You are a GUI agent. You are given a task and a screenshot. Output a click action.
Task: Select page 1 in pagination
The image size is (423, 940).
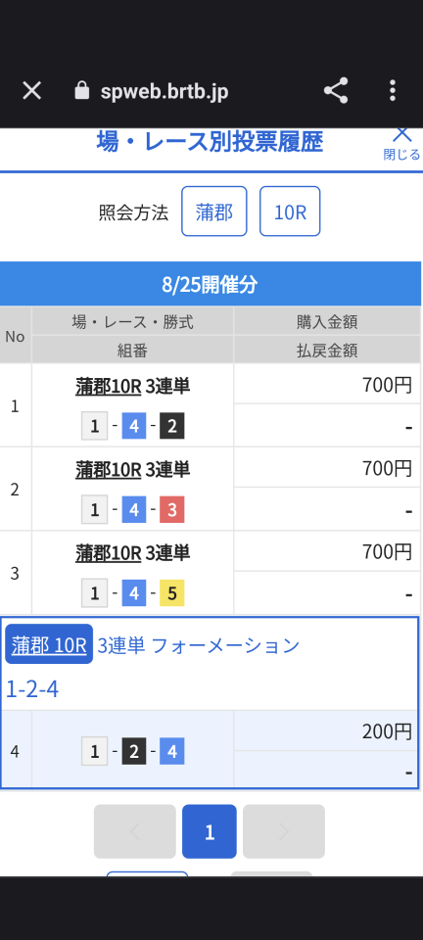point(210,831)
